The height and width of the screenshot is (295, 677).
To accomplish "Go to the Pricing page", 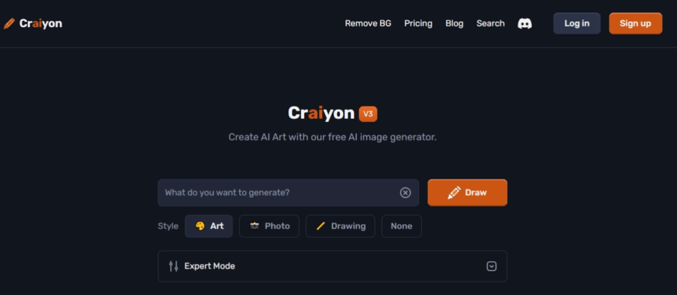I will 418,23.
